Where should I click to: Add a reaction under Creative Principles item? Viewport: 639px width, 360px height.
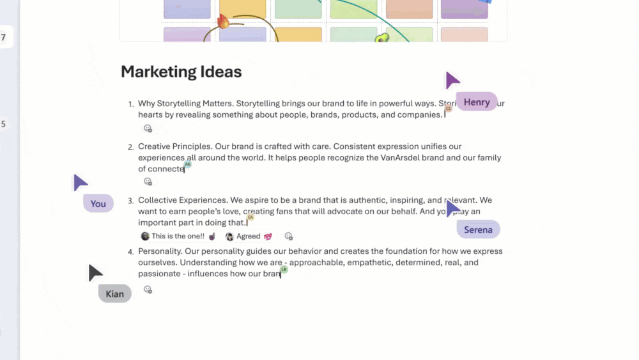tap(148, 182)
